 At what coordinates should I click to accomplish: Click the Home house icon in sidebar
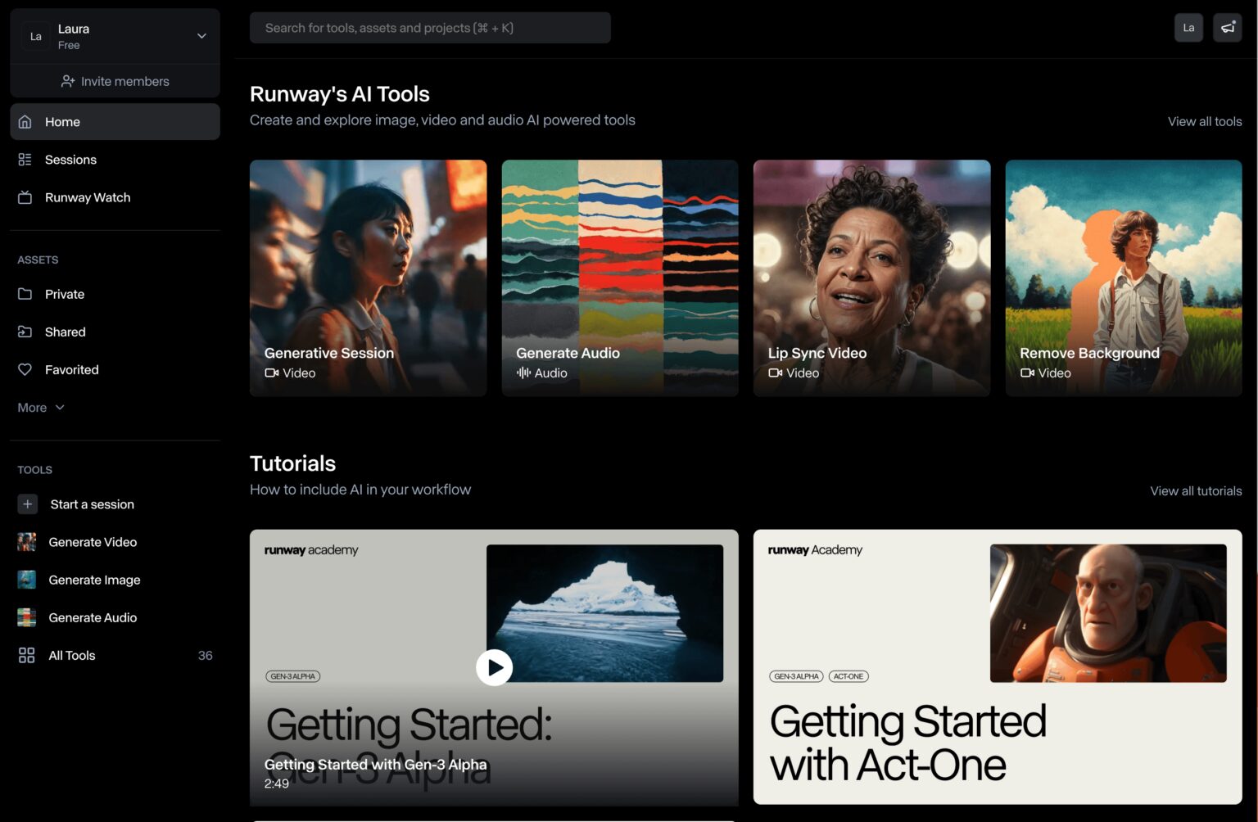25,122
